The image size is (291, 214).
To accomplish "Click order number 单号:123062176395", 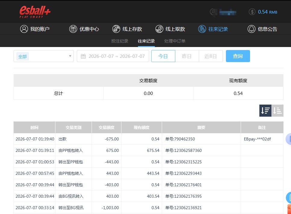I will [183, 196].
